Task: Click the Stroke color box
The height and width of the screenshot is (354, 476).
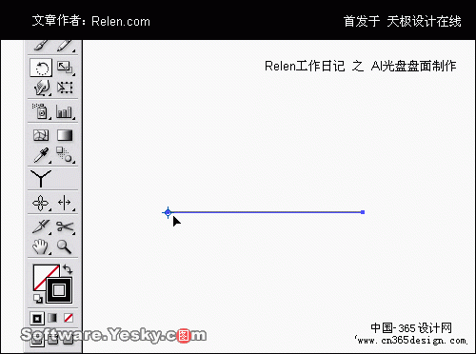Action: (x=59, y=290)
